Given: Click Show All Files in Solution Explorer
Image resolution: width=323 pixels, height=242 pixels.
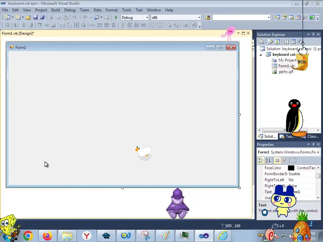Looking at the screenshot, I should [x=270, y=42].
